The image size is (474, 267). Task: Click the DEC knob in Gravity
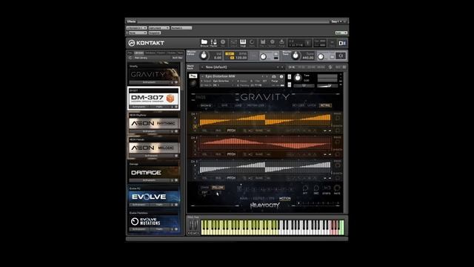pyautogui.click(x=316, y=188)
